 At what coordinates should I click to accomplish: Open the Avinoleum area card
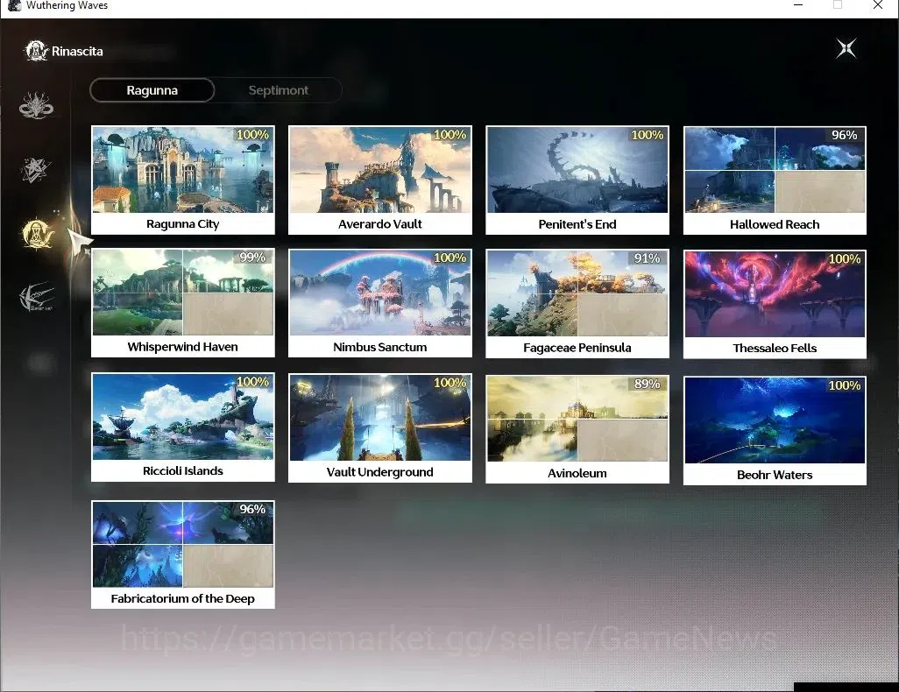[577, 429]
